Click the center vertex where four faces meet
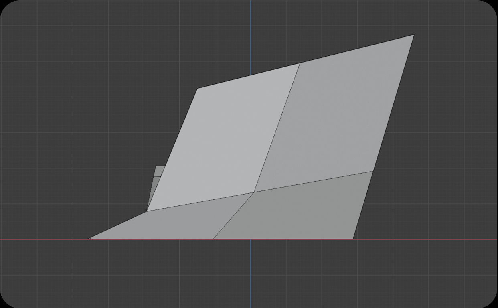 (254, 192)
